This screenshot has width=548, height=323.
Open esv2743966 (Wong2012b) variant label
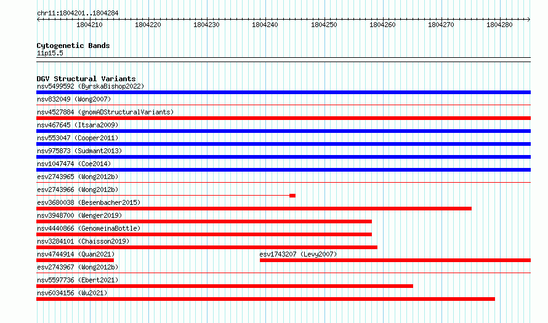click(x=78, y=189)
